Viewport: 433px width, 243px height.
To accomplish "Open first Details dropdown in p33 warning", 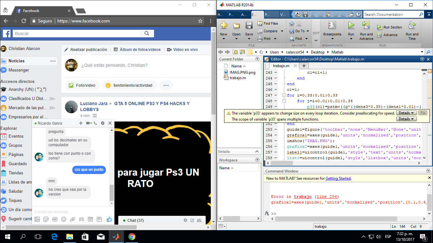I will click(406, 113).
